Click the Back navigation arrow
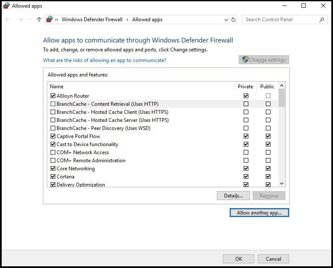 pyautogui.click(x=8, y=20)
